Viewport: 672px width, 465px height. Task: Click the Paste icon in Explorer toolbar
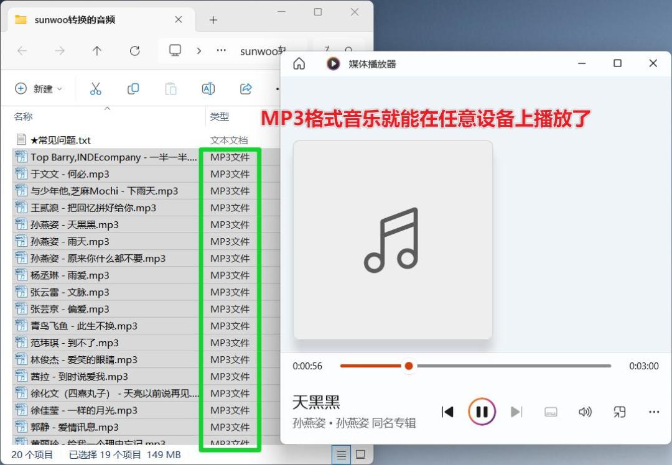coord(170,89)
